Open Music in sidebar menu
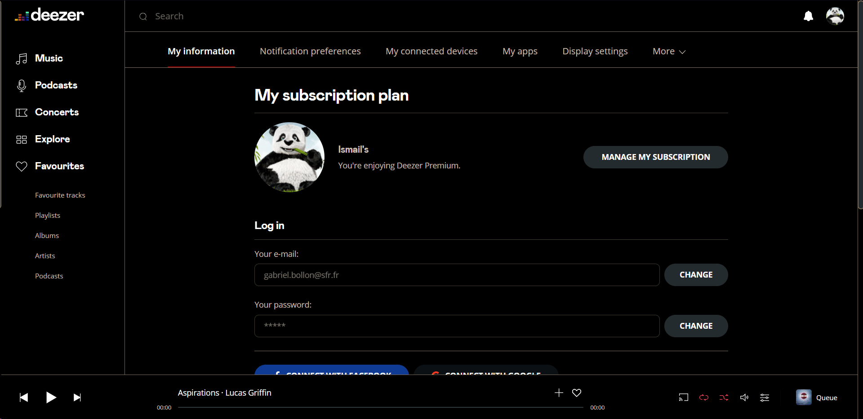Viewport: 863px width, 419px height. click(x=49, y=58)
